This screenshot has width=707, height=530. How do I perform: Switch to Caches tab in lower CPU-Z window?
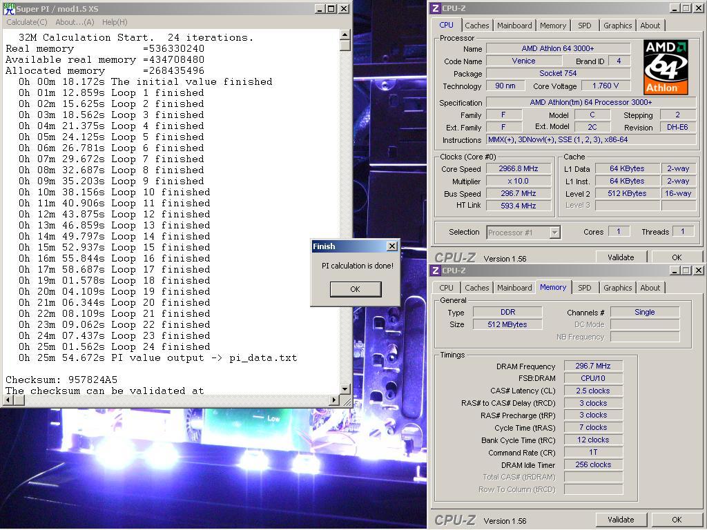coord(476,288)
